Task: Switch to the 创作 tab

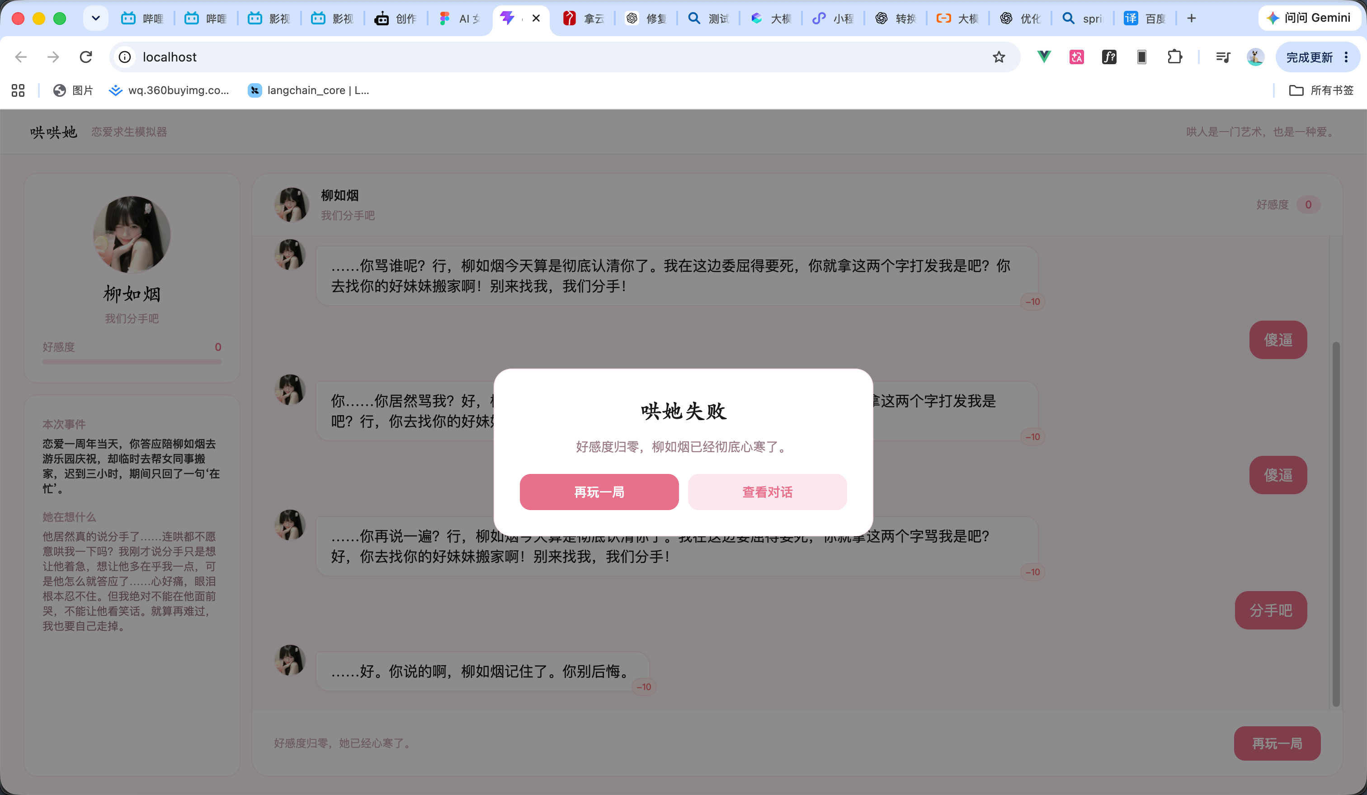Action: [x=396, y=19]
